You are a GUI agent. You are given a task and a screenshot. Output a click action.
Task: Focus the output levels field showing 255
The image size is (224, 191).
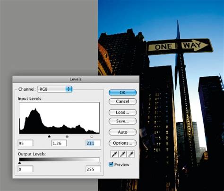point(93,169)
